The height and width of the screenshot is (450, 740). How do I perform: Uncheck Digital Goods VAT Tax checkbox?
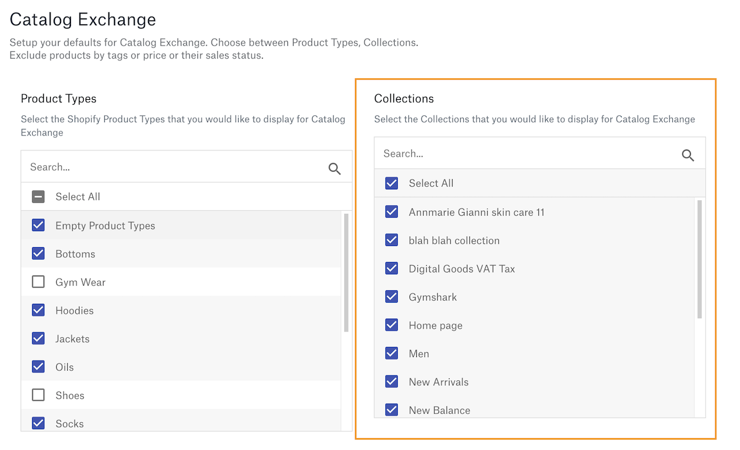(392, 268)
